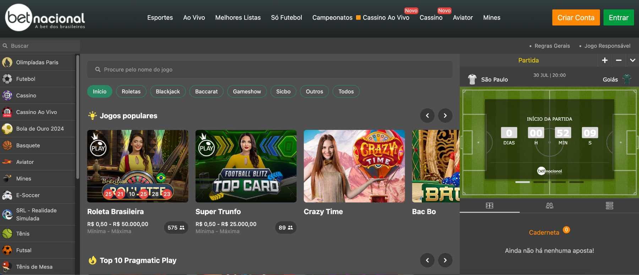
Task: Click the Procure pelo nome do jogo field
Action: pyautogui.click(x=270, y=69)
